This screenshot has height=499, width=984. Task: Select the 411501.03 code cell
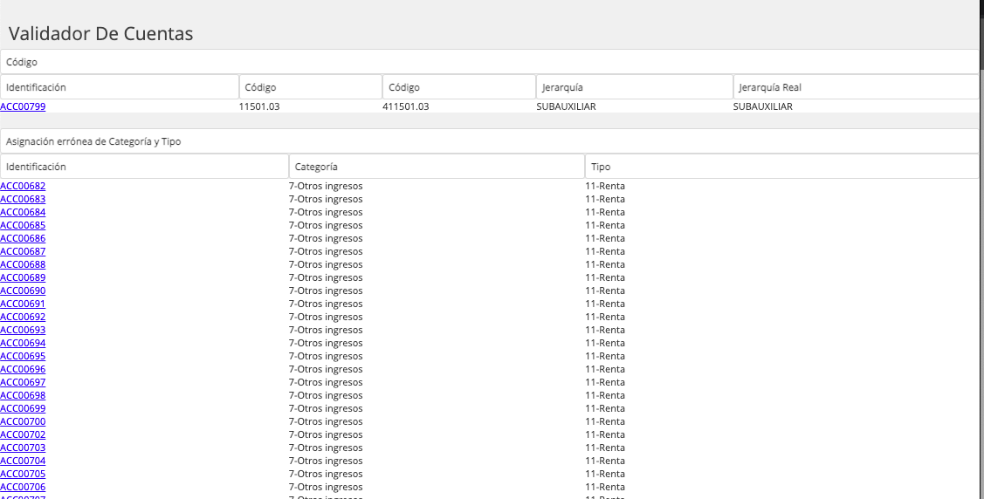point(405,106)
